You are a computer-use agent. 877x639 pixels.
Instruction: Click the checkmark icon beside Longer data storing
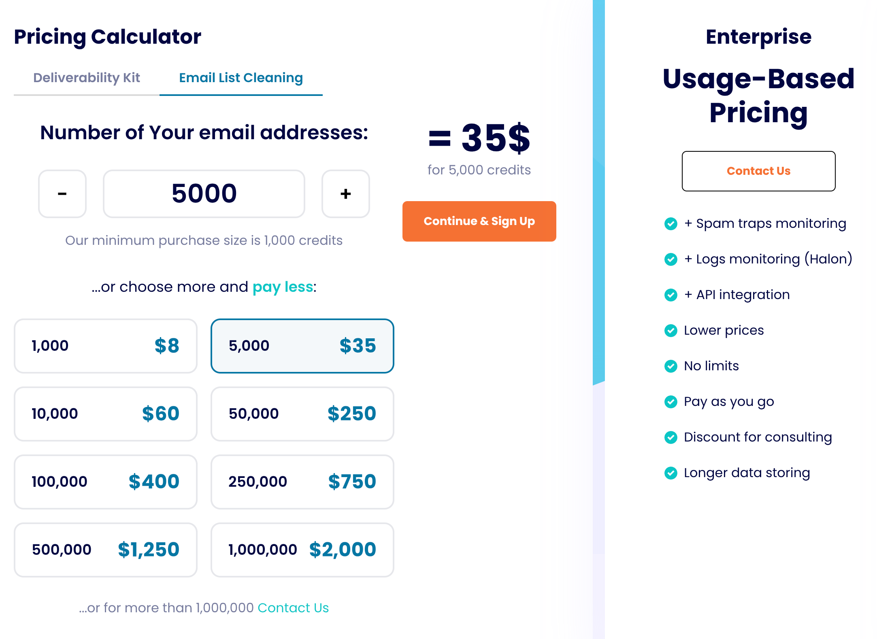pos(671,473)
